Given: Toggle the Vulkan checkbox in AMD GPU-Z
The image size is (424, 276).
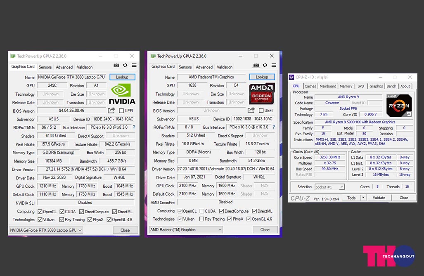Looking at the screenshot, I should point(180,219).
